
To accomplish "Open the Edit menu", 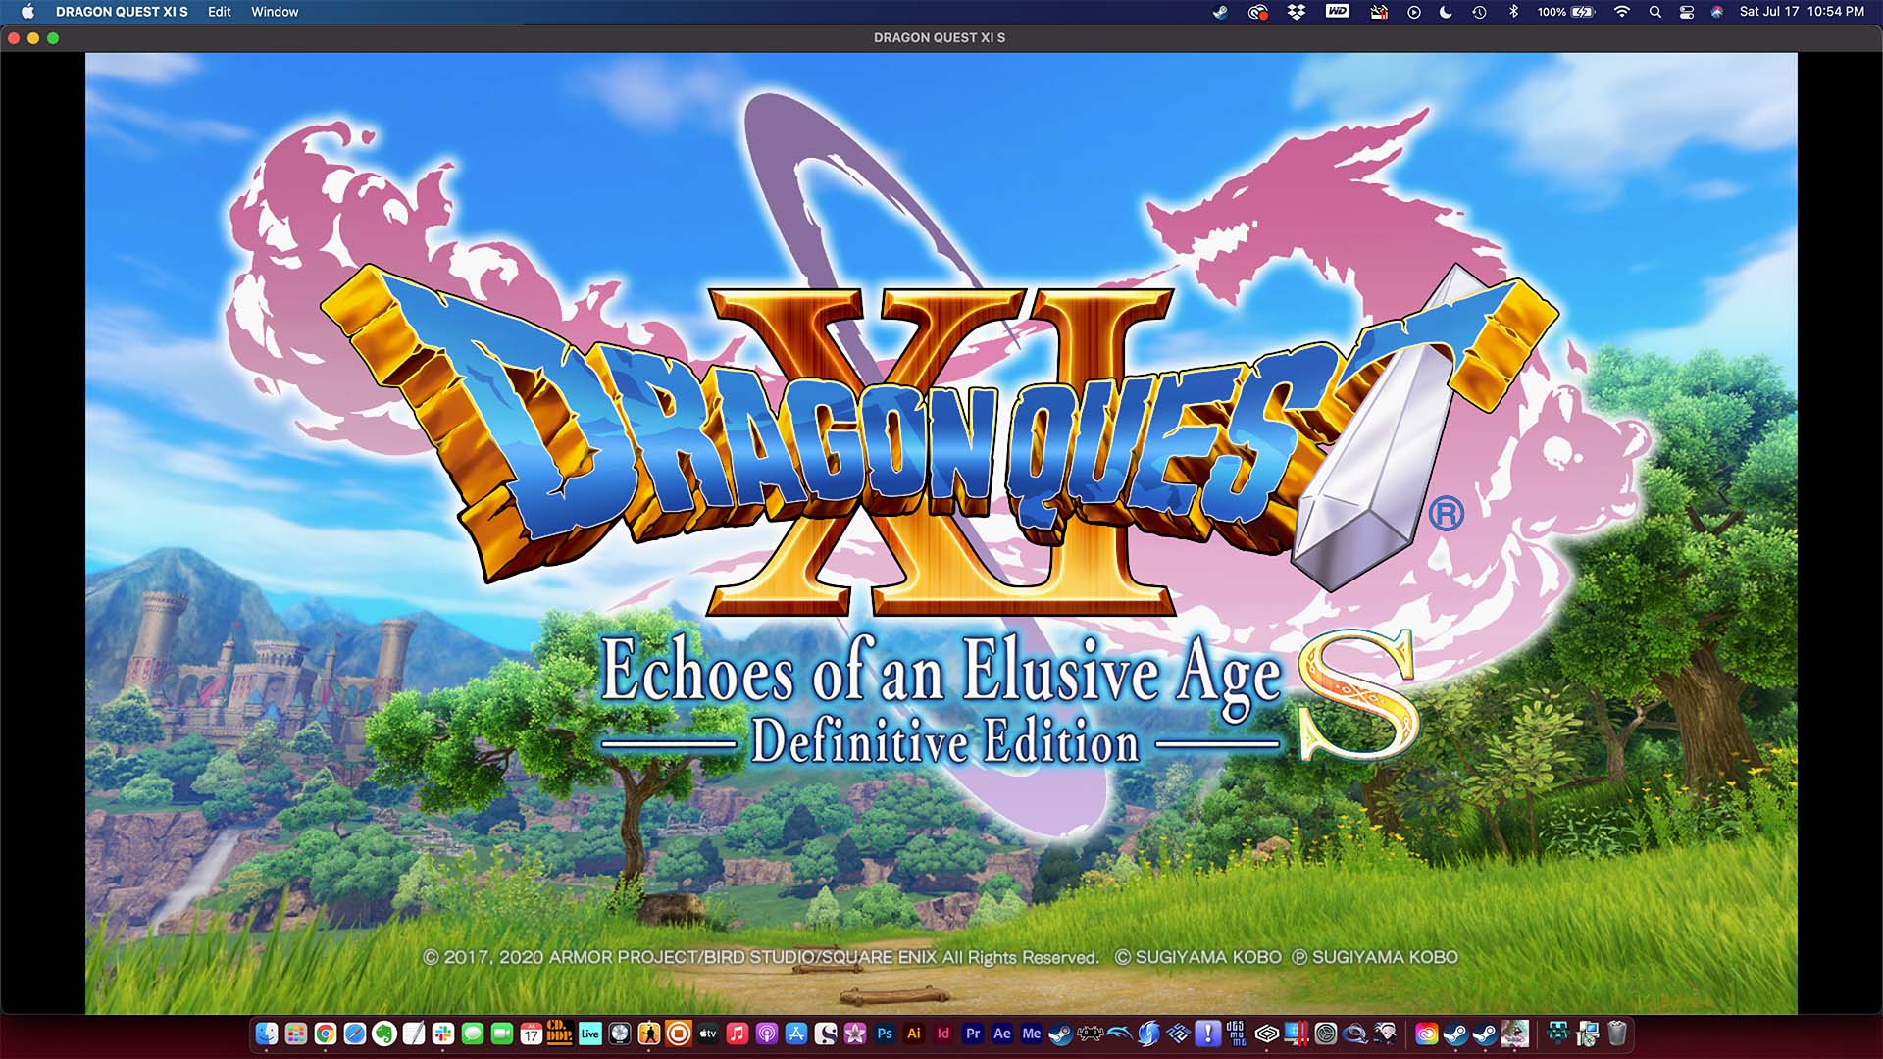I will coord(220,12).
